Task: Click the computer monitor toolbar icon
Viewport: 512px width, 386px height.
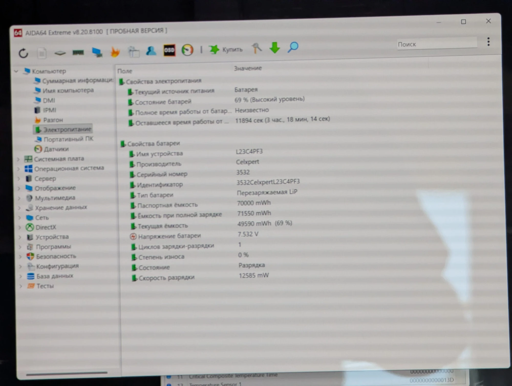Action: coord(97,52)
